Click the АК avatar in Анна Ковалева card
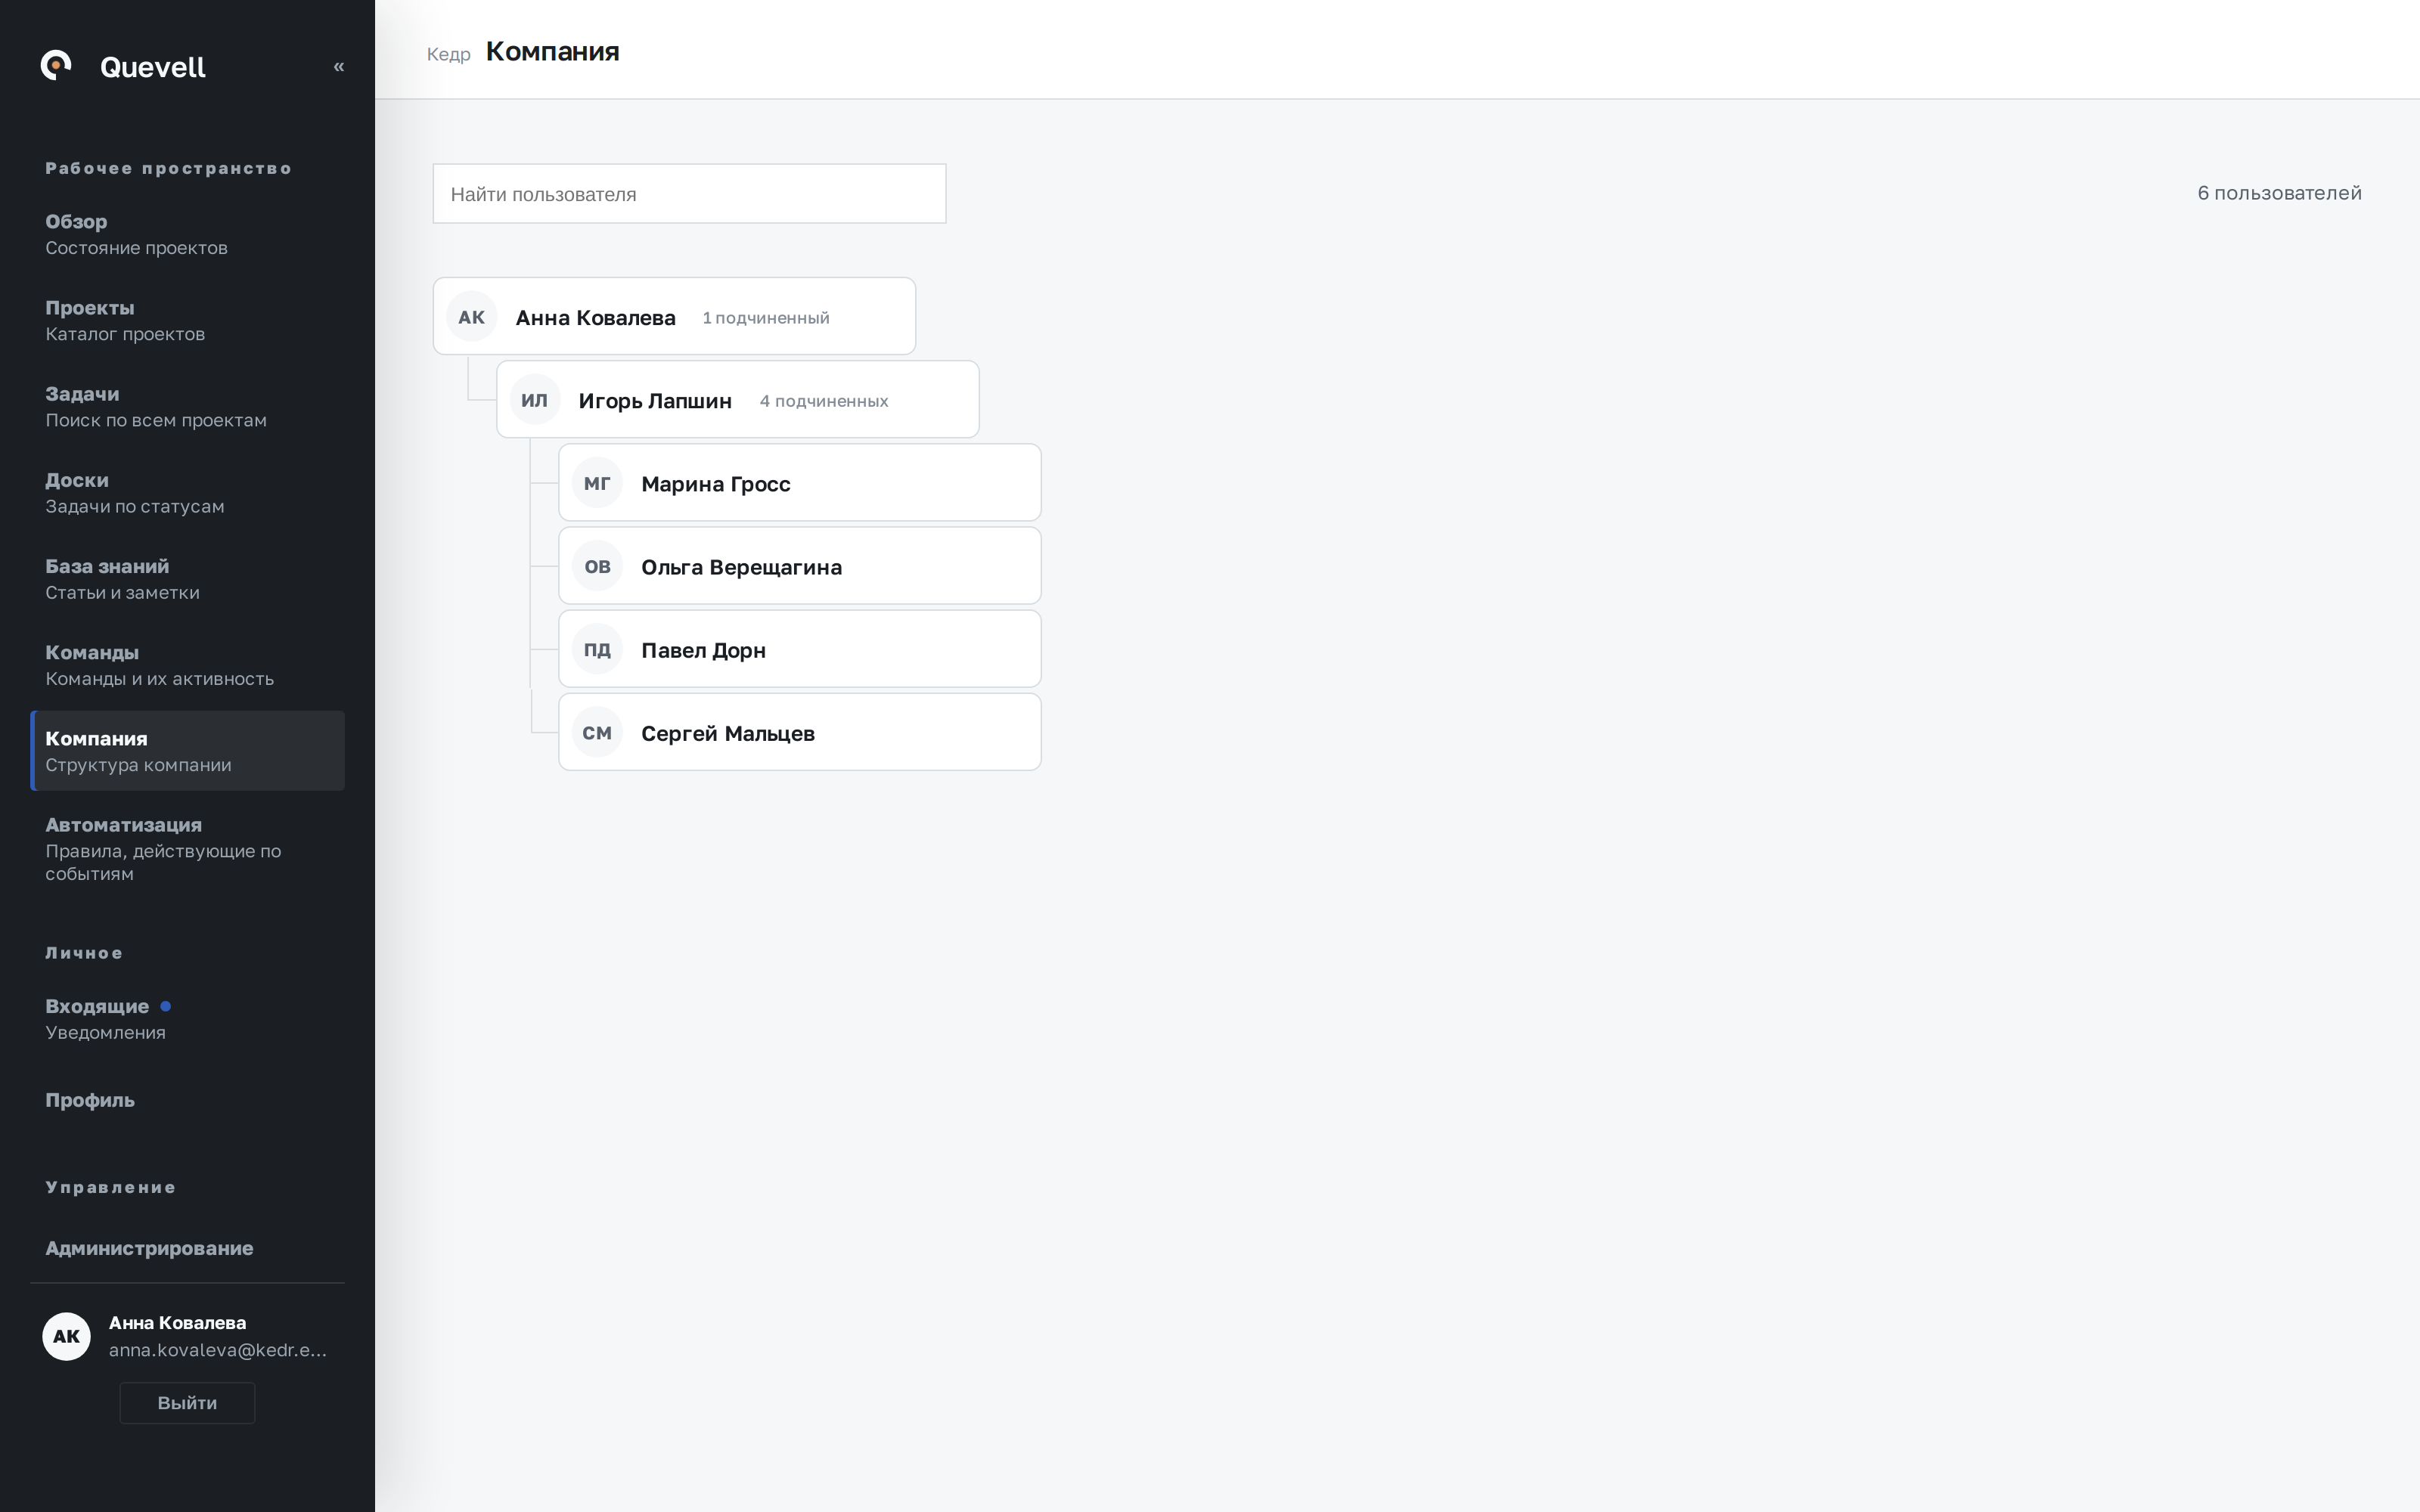 point(471,317)
